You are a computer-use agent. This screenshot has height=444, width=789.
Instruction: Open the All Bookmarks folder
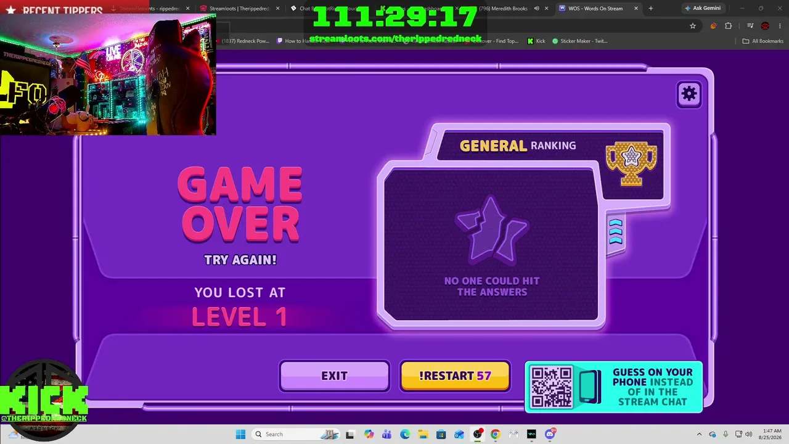[x=762, y=41]
